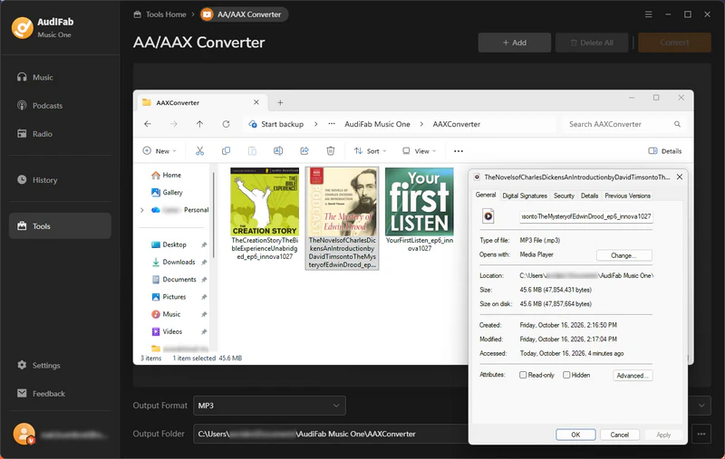725x459 pixels.
Task: Toggle the Details pane button
Action: [665, 151]
